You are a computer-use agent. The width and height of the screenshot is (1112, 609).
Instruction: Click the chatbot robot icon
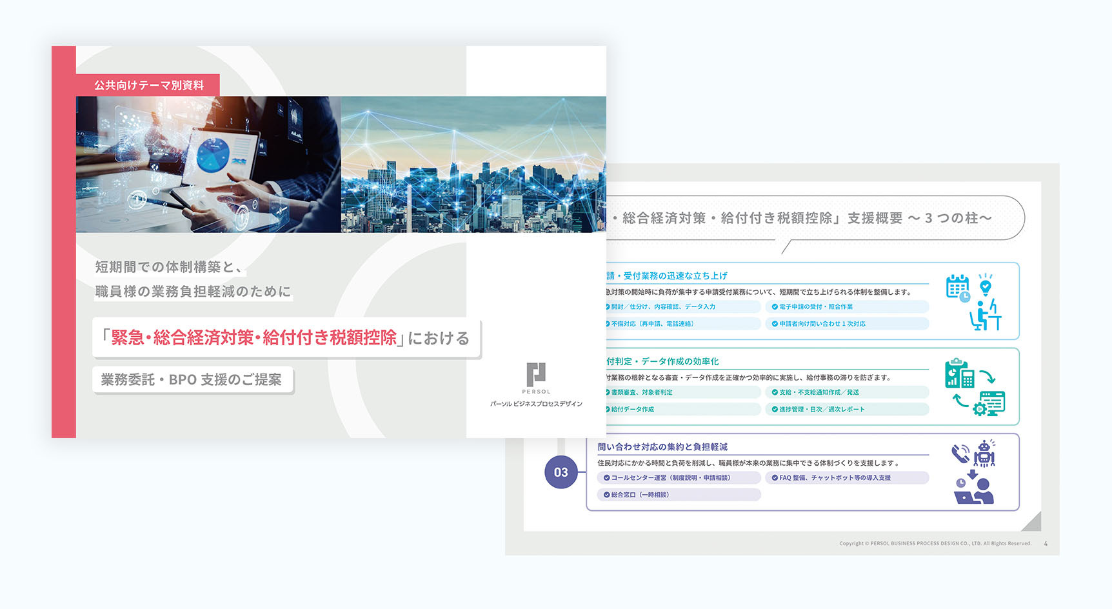984,454
